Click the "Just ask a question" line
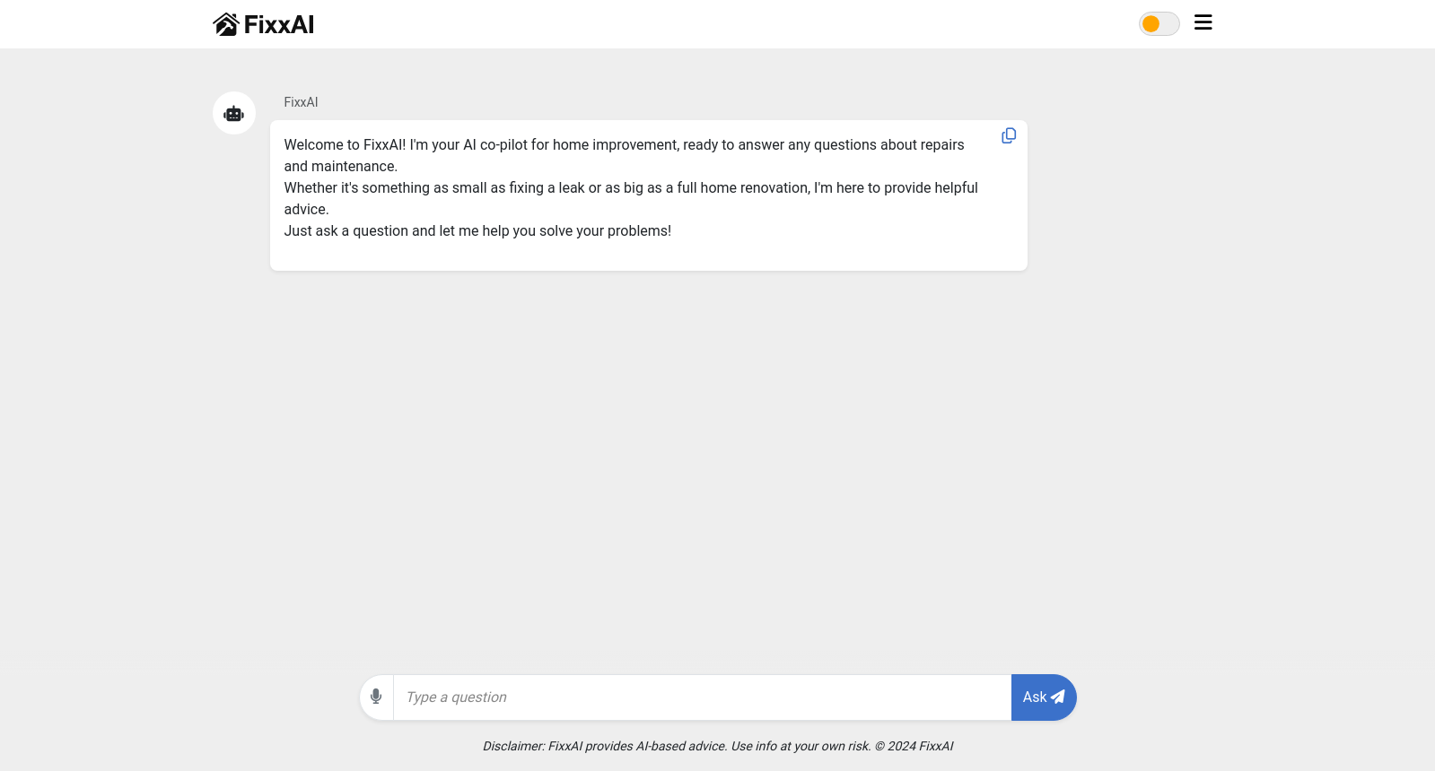 [477, 230]
